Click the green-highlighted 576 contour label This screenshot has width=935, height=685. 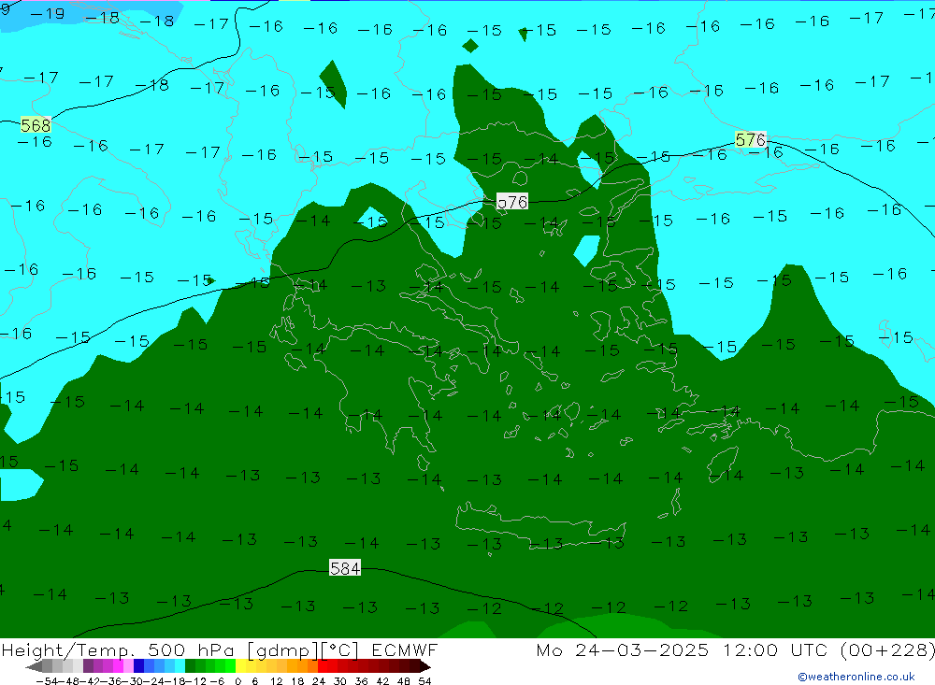pyautogui.click(x=750, y=139)
